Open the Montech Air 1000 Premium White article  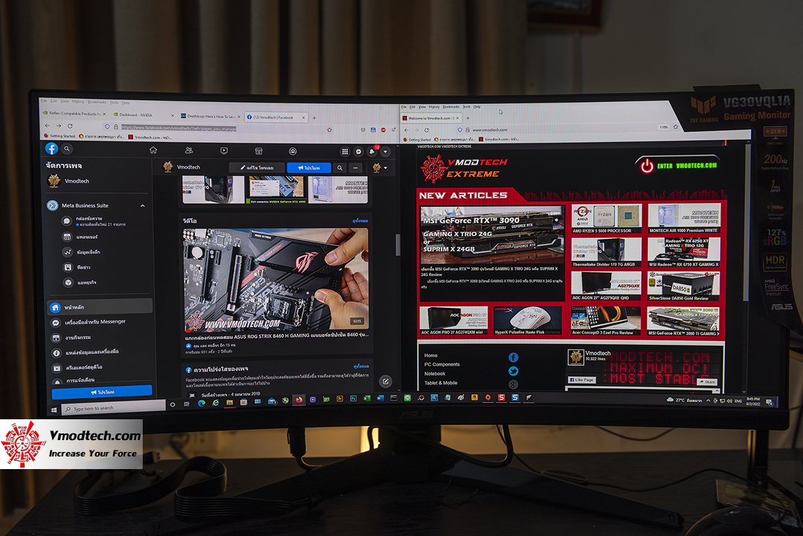(x=684, y=219)
